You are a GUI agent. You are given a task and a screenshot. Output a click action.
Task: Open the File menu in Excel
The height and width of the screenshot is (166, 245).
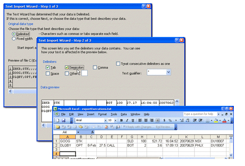pyautogui.click(x=63, y=114)
